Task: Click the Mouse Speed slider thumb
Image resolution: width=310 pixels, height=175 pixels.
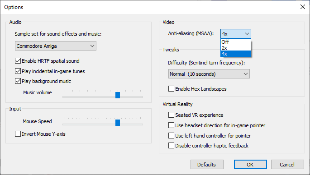Action: pyautogui.click(x=118, y=123)
